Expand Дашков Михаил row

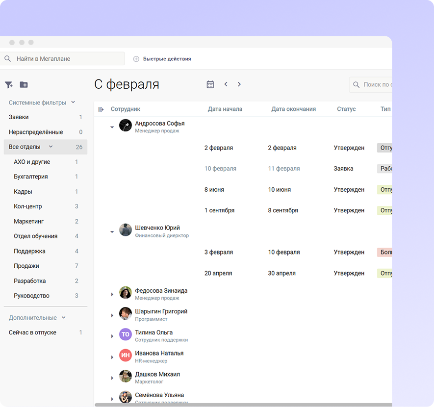(x=112, y=378)
